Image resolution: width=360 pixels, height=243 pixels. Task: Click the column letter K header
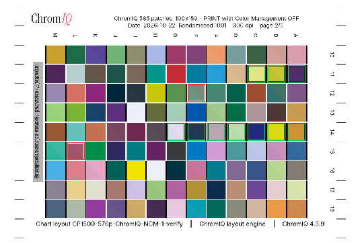tap(95, 36)
